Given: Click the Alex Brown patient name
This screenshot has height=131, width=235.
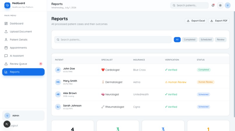Looking at the screenshot, I should pos(70,93).
